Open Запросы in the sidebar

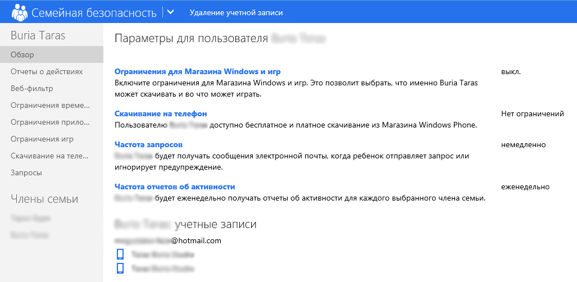click(52, 172)
